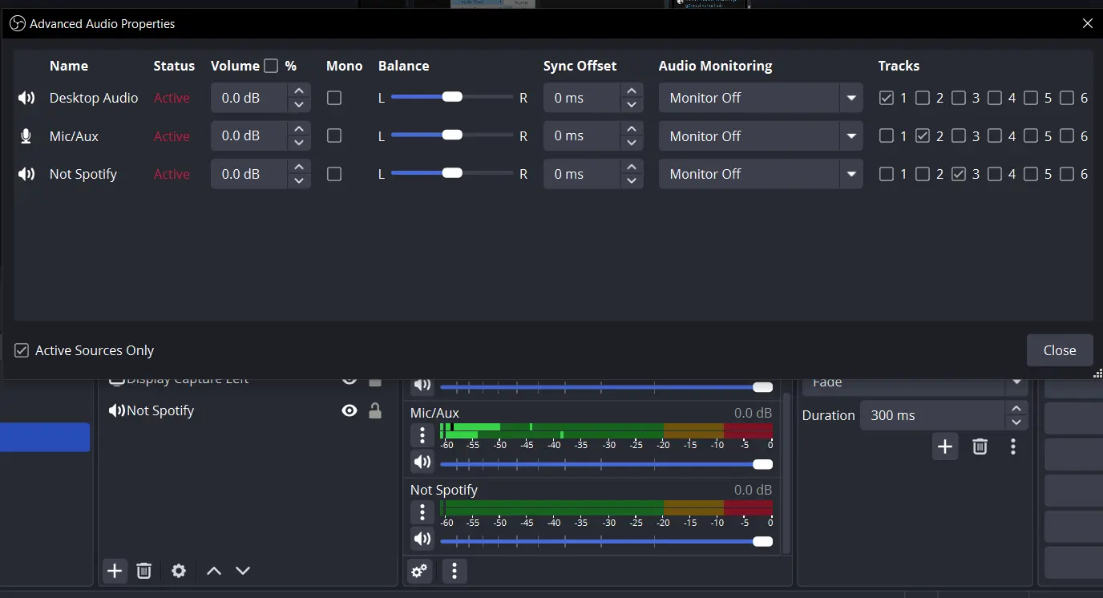Enable track 1 for Mic/Aux
The height and width of the screenshot is (598, 1103).
pos(887,136)
